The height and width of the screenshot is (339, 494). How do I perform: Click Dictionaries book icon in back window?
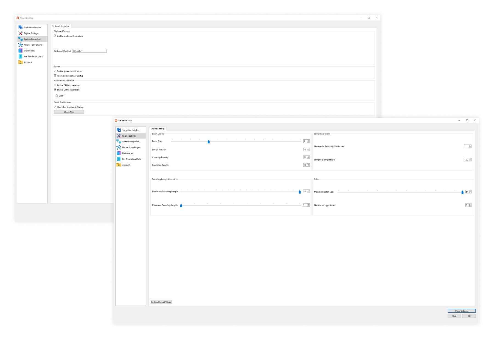point(20,50)
